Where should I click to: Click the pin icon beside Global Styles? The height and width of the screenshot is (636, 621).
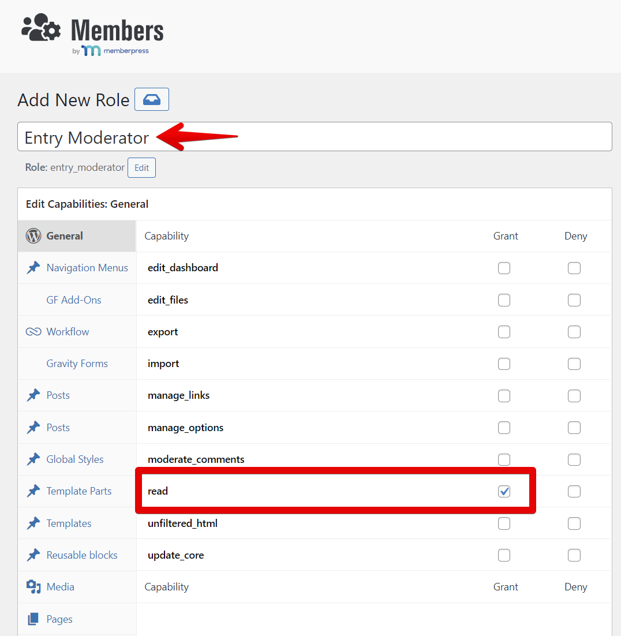click(33, 459)
